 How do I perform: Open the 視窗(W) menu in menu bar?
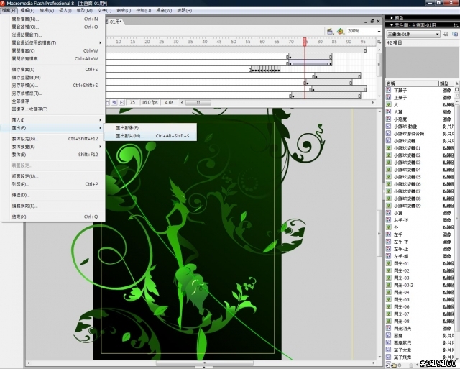(164, 10)
